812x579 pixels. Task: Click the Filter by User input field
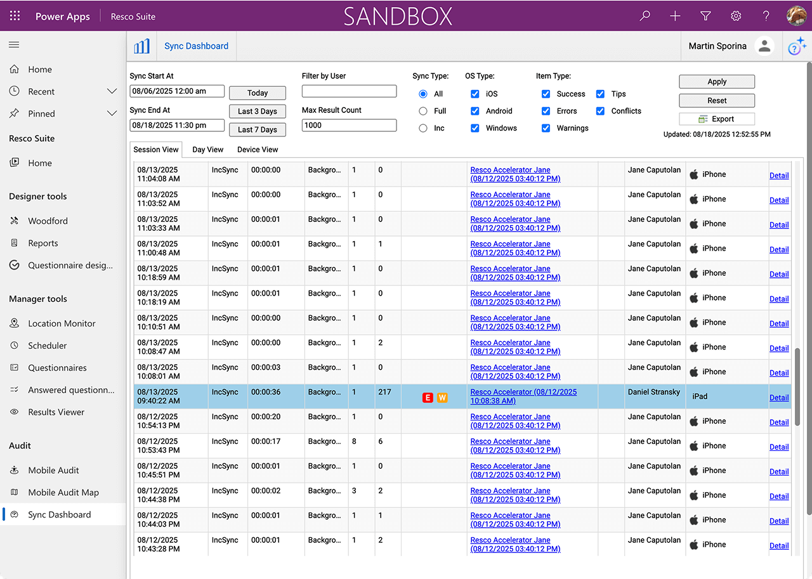[349, 91]
